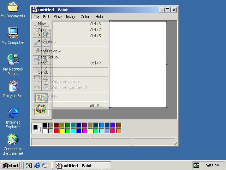226x170 pixels.
Task: Choose the navy blue swatch
Action: 79,125
